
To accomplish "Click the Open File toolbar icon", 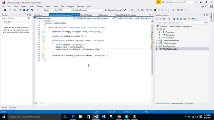I will pyautogui.click(x=20, y=10).
